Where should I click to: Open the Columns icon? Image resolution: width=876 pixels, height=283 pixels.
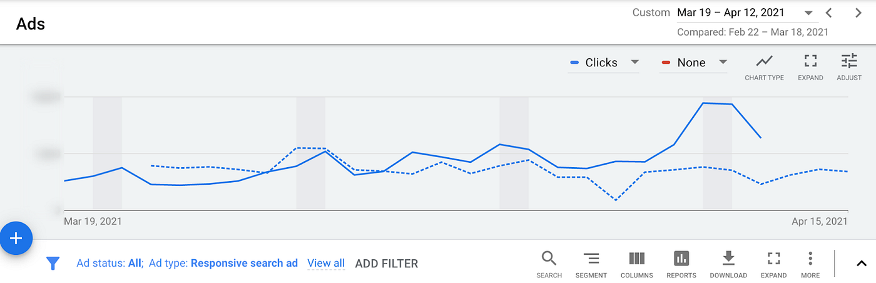click(x=636, y=259)
